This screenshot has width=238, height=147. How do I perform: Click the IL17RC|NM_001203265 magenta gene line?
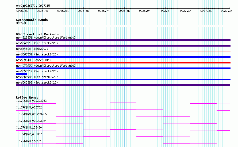123,116
